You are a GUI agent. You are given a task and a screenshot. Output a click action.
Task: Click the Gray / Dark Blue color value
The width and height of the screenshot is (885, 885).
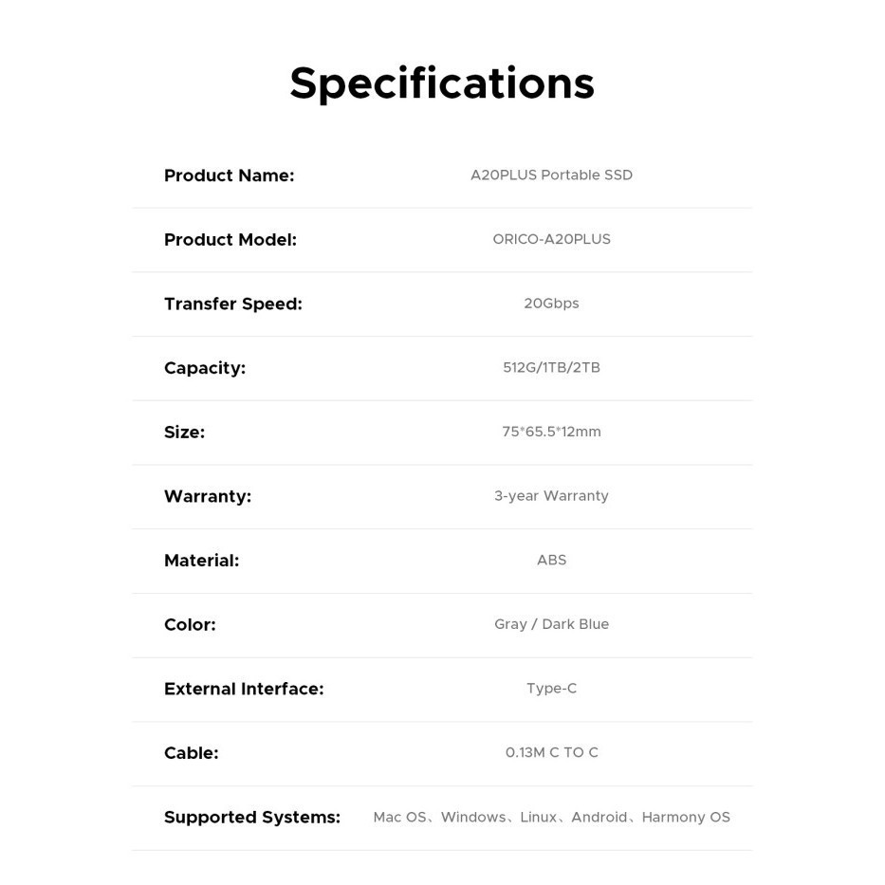click(551, 624)
